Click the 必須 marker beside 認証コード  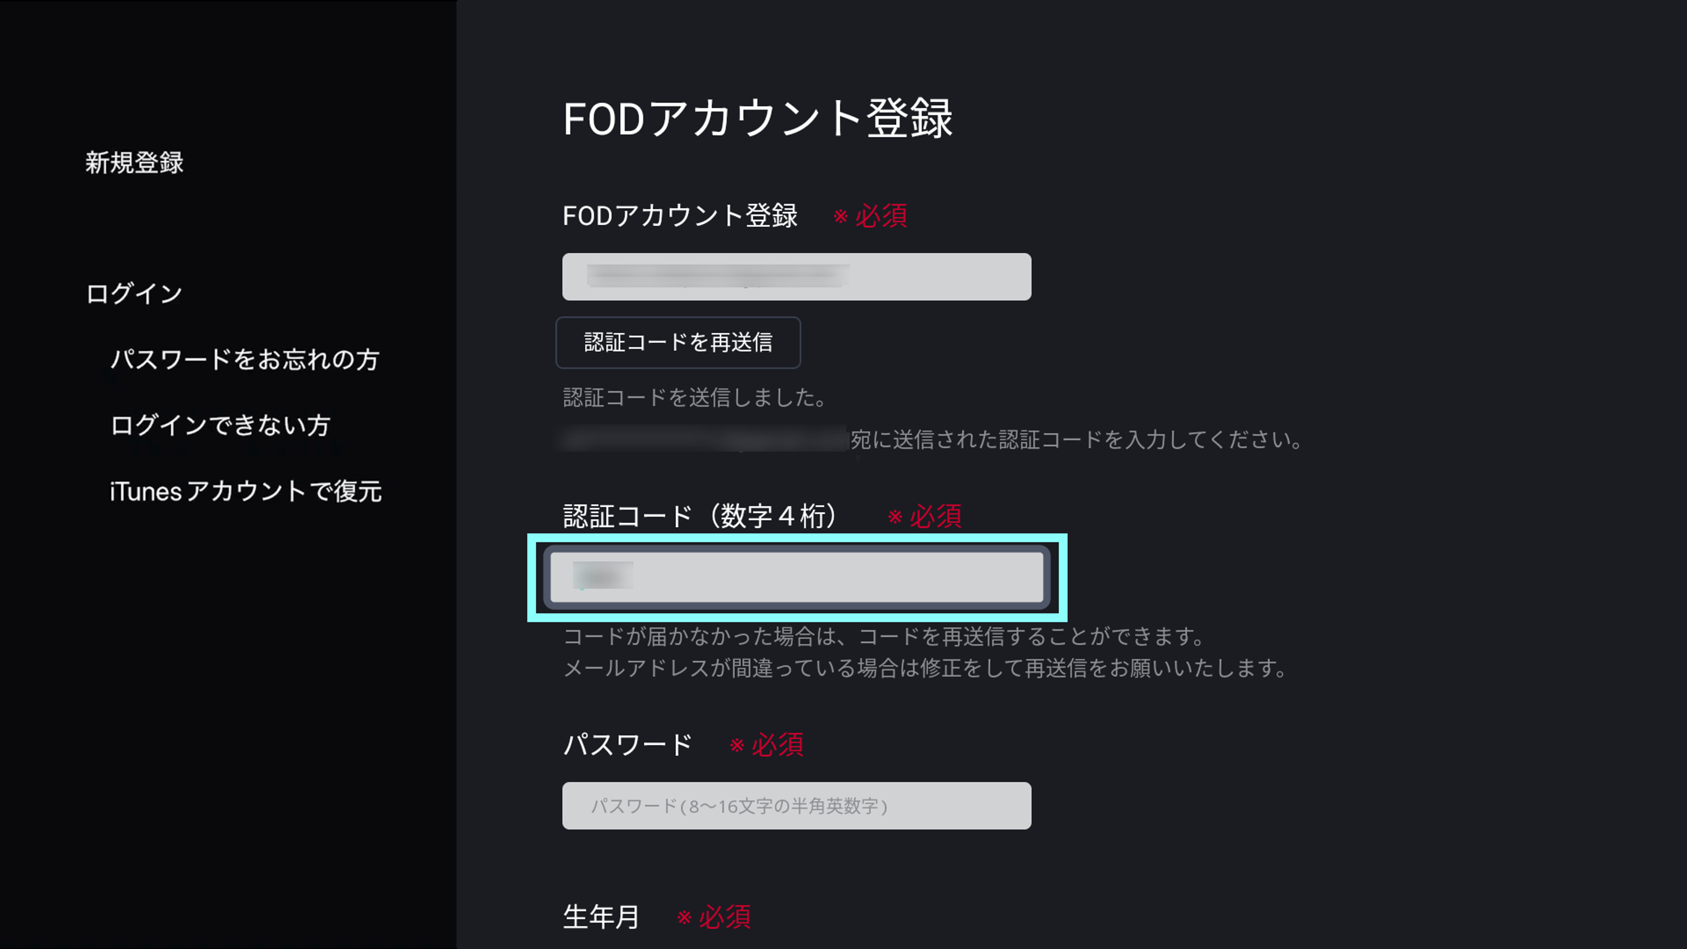(x=926, y=517)
